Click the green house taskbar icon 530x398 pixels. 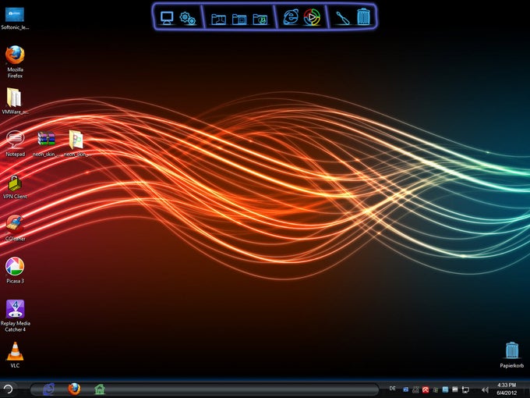(100, 389)
